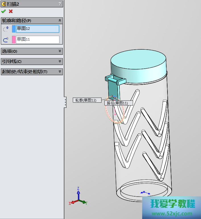Confirm the sweep with the green checkmark
Image resolution: width=201 pixels, height=219 pixels.
coord(3,11)
